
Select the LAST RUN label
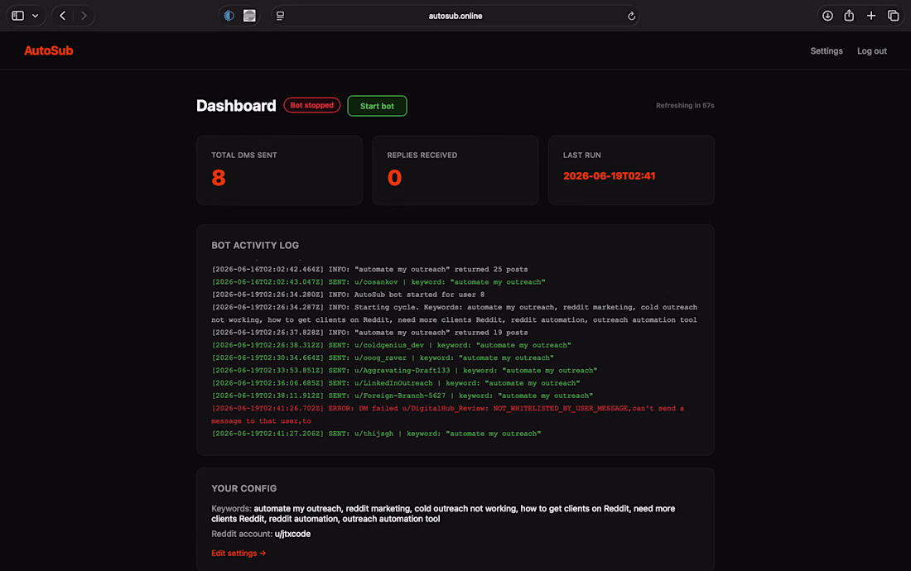pos(581,156)
